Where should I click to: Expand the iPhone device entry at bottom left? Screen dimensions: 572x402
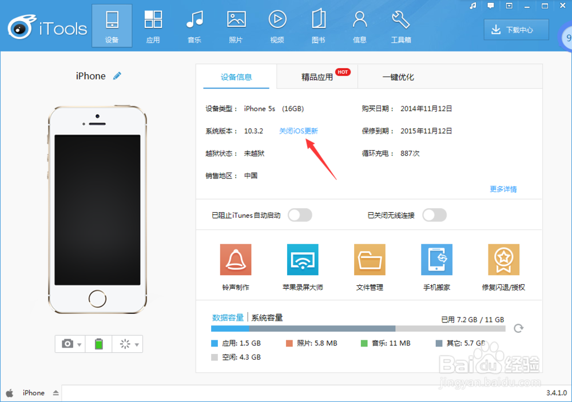[x=56, y=393]
